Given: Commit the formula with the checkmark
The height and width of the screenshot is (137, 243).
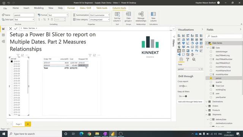Looking at the screenshot, I should click(x=16, y=29).
